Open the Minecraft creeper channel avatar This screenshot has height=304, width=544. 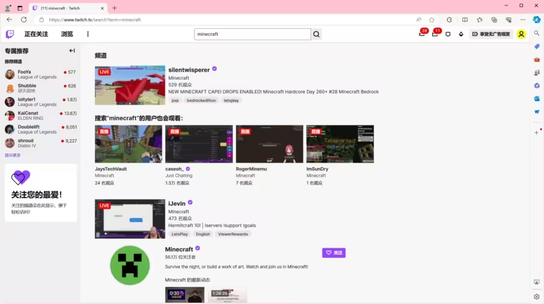[130, 265]
